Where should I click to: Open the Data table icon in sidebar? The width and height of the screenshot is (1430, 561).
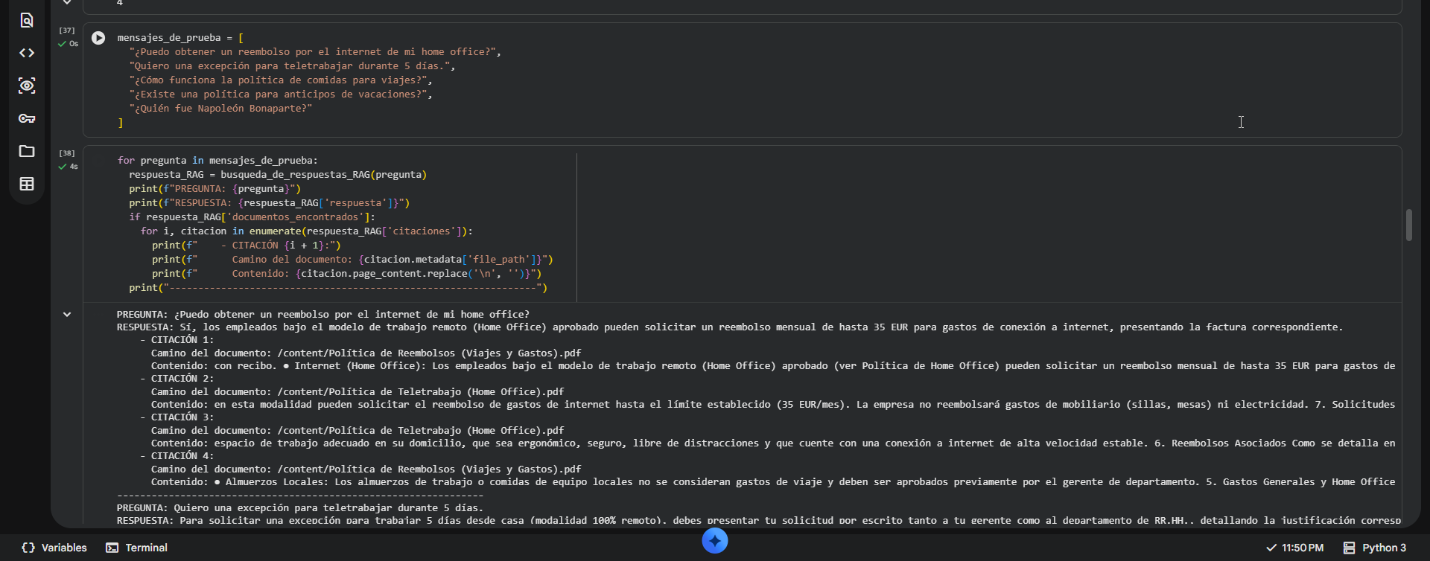(27, 184)
